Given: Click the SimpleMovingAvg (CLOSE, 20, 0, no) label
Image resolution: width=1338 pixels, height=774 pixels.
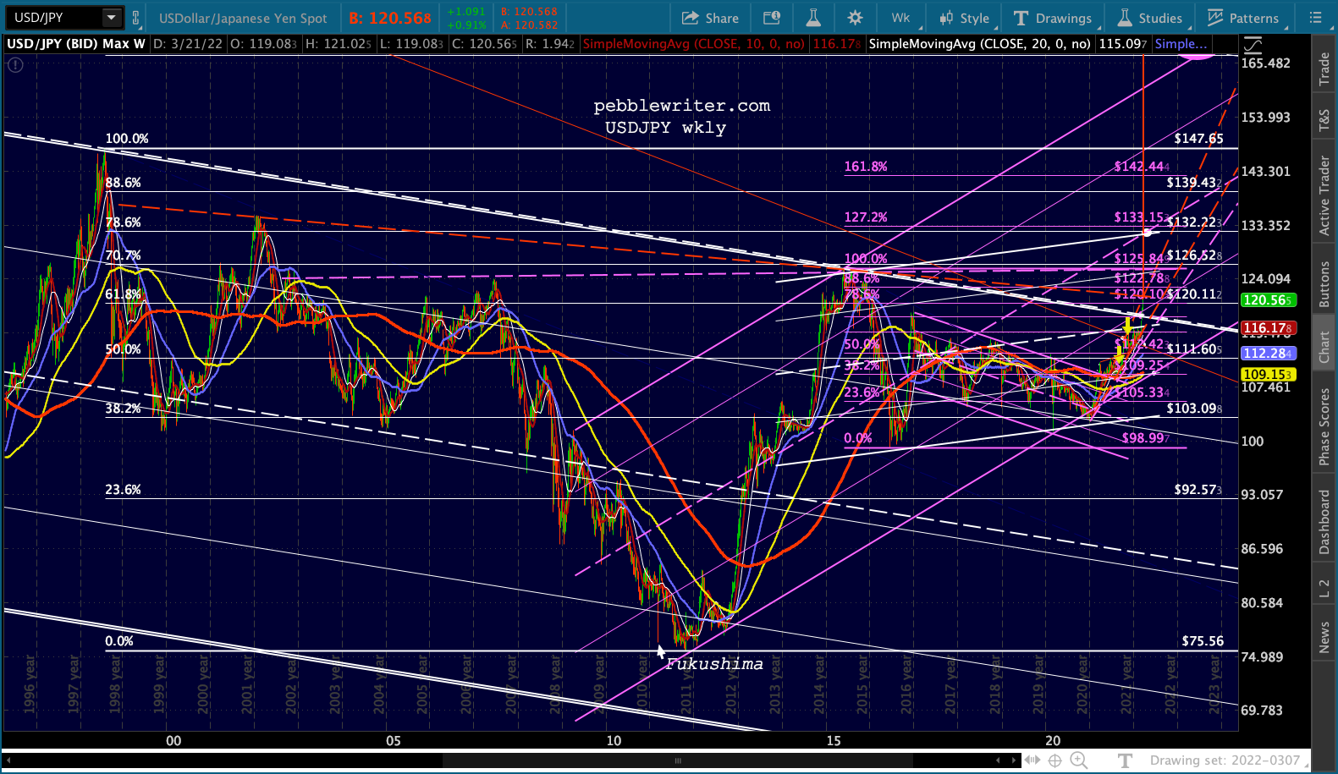Looking at the screenshot, I should point(979,44).
